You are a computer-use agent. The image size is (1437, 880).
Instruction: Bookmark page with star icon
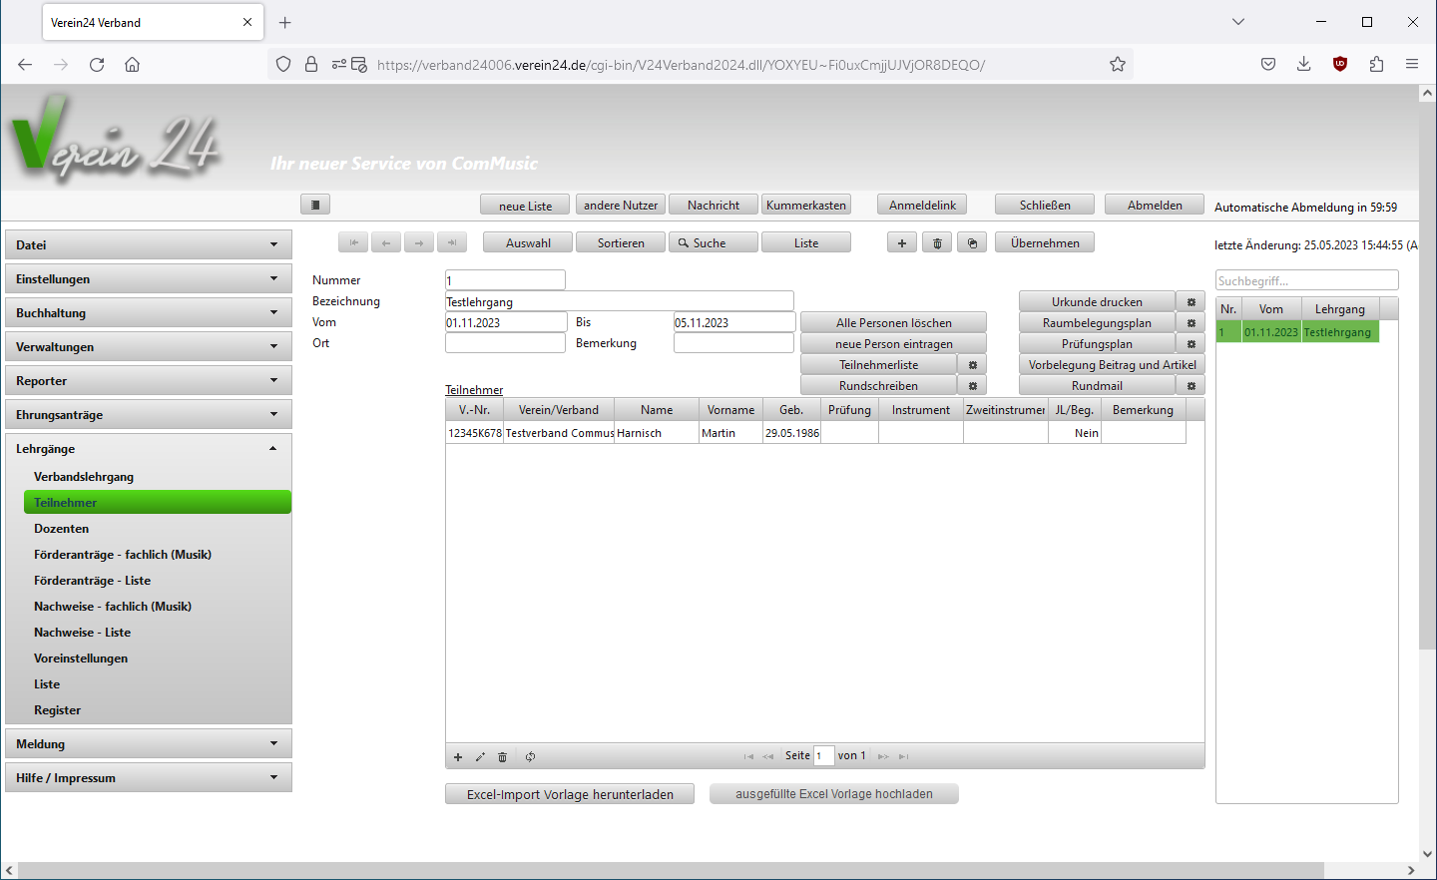click(x=1118, y=64)
